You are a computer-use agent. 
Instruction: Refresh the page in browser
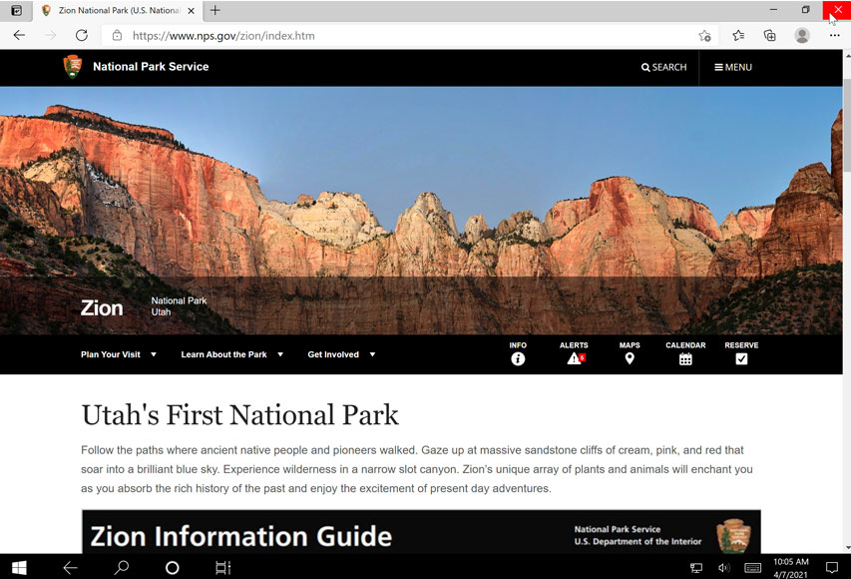tap(82, 35)
